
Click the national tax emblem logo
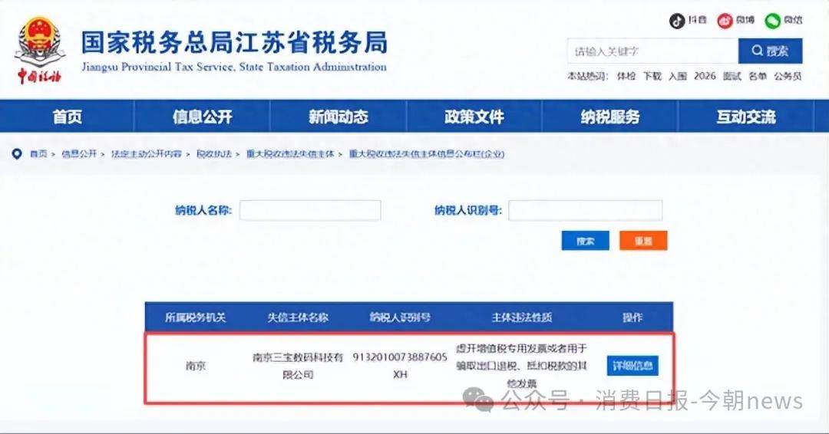tap(40, 50)
